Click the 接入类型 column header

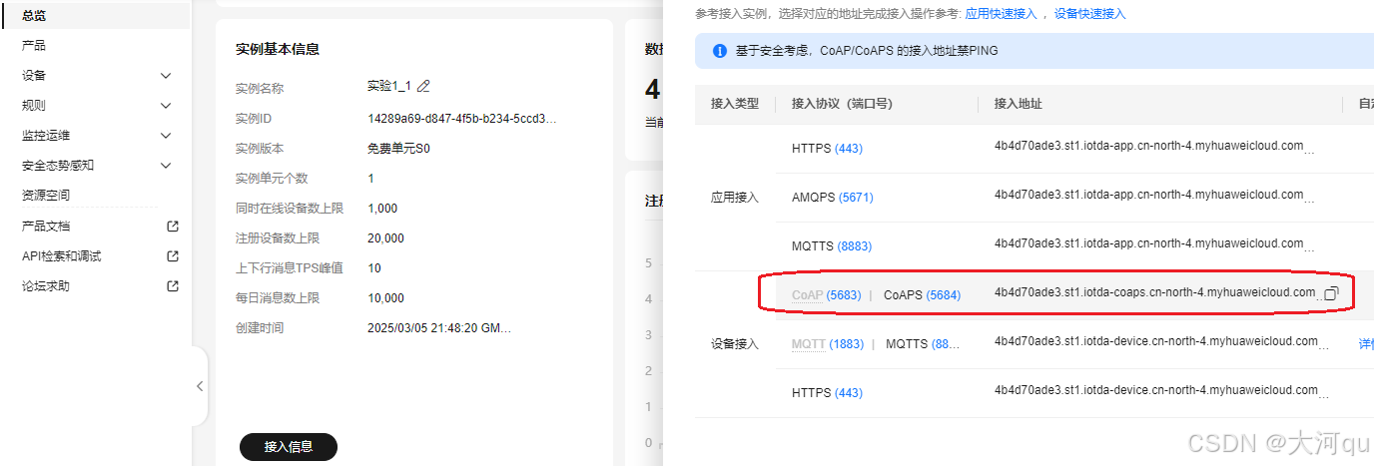(735, 104)
